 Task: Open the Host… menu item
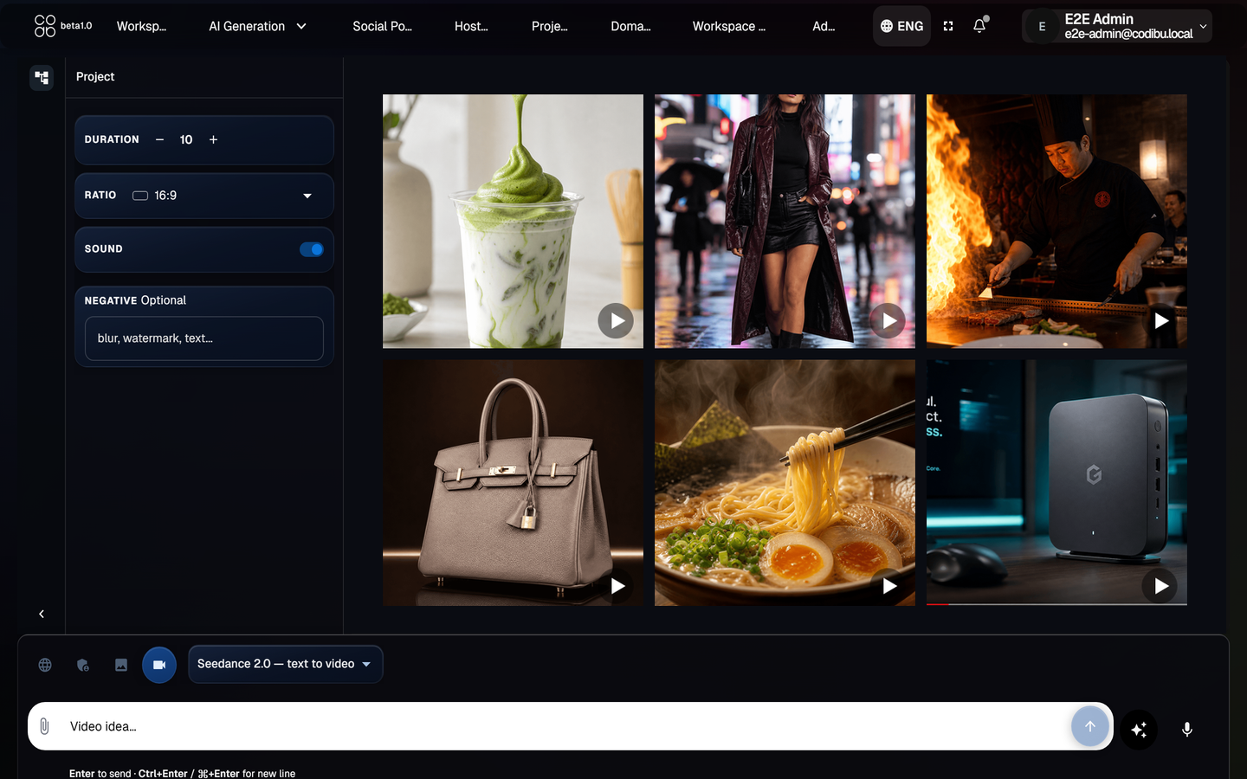click(471, 26)
